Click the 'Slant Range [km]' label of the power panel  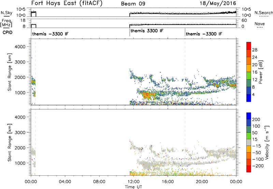(x=10, y=72)
